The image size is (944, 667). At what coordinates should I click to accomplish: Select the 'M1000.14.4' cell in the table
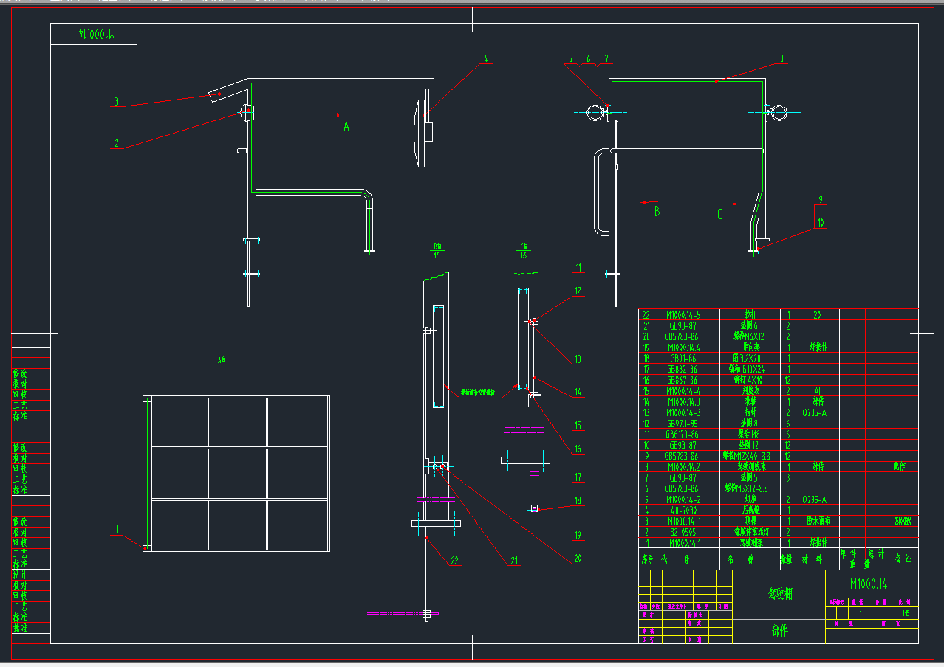683,348
